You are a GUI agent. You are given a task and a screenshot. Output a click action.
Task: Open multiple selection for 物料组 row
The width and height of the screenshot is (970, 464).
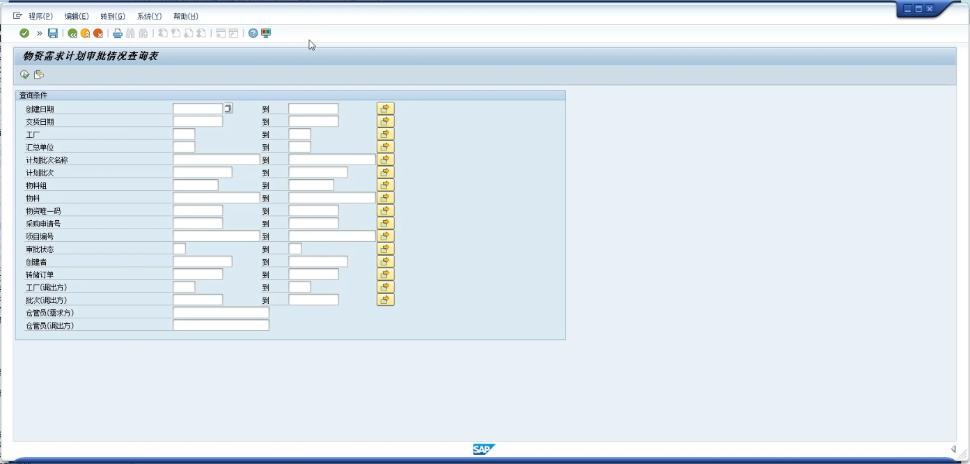tap(385, 185)
